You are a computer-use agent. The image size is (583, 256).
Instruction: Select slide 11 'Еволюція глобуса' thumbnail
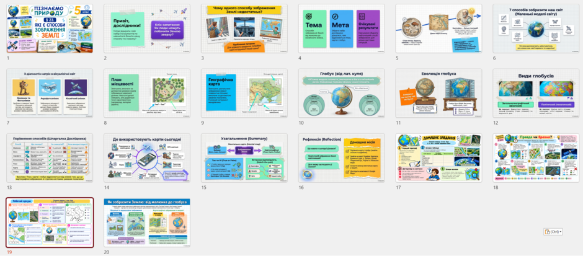pos(438,93)
